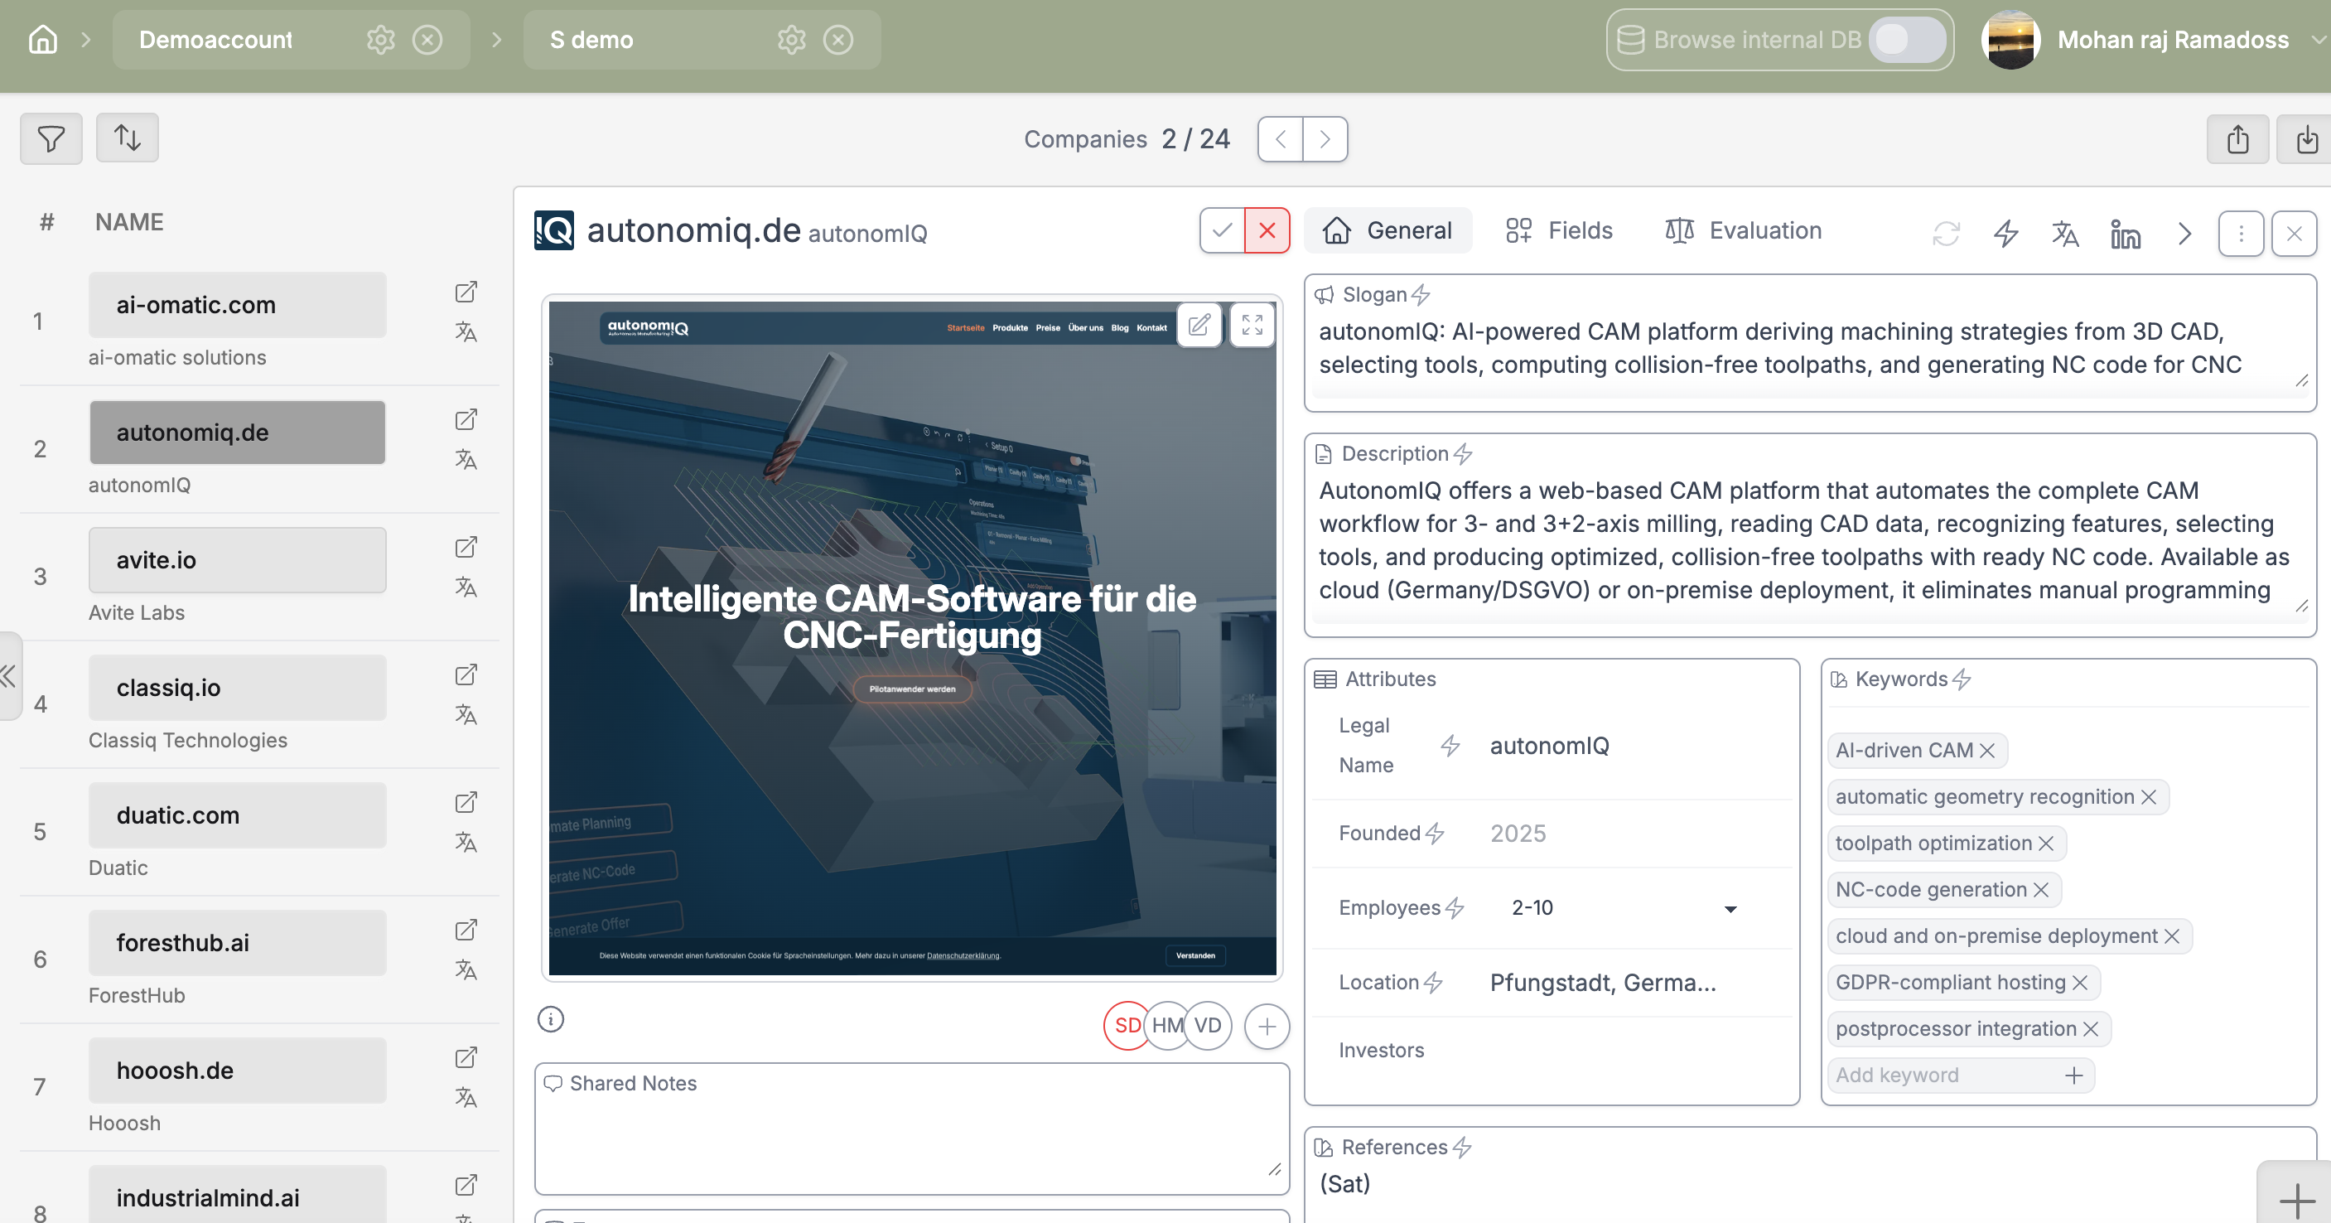This screenshot has height=1223, width=2331.
Task: Go to previous company
Action: click(1281, 139)
